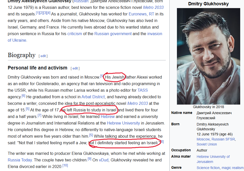
Task: Open citation [9] after 'two children'
Action: pyautogui.click(x=89, y=159)
